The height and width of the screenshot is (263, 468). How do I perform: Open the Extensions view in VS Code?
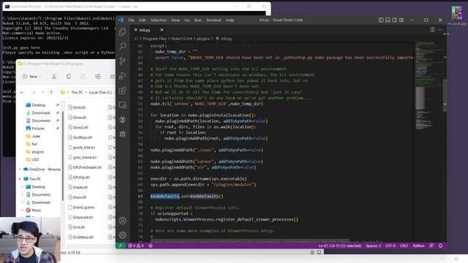tap(122, 90)
